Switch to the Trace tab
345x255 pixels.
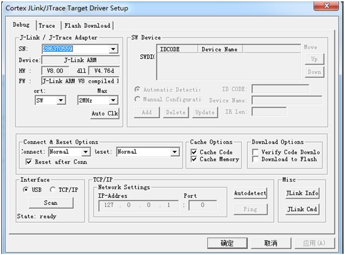(x=47, y=26)
